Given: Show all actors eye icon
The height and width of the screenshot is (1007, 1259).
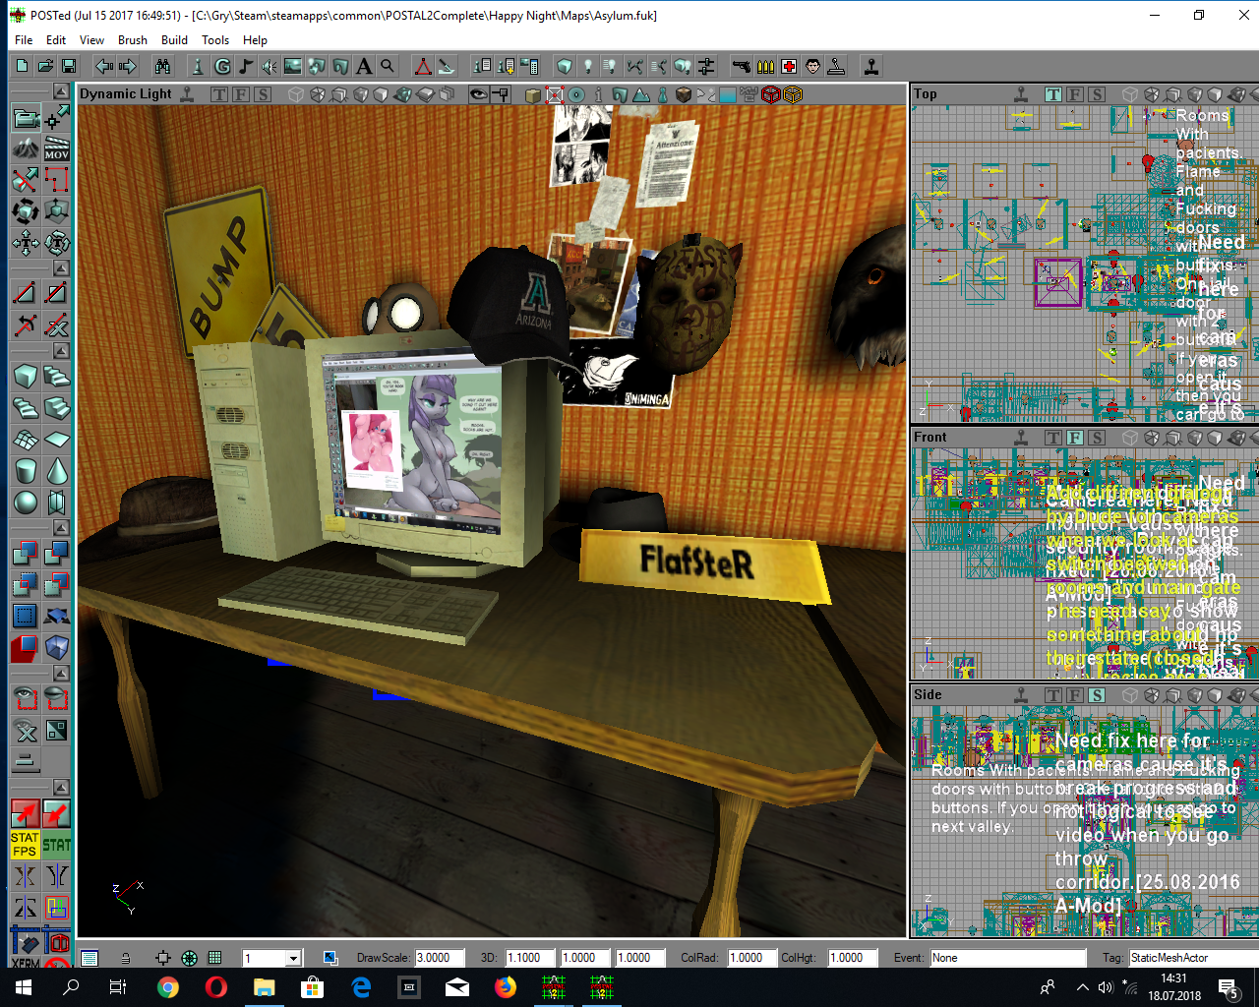Looking at the screenshot, I should tap(26, 731).
